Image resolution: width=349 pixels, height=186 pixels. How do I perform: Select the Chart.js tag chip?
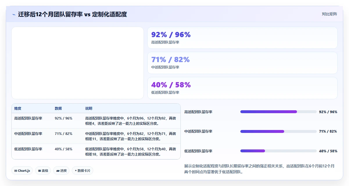pos(22,171)
